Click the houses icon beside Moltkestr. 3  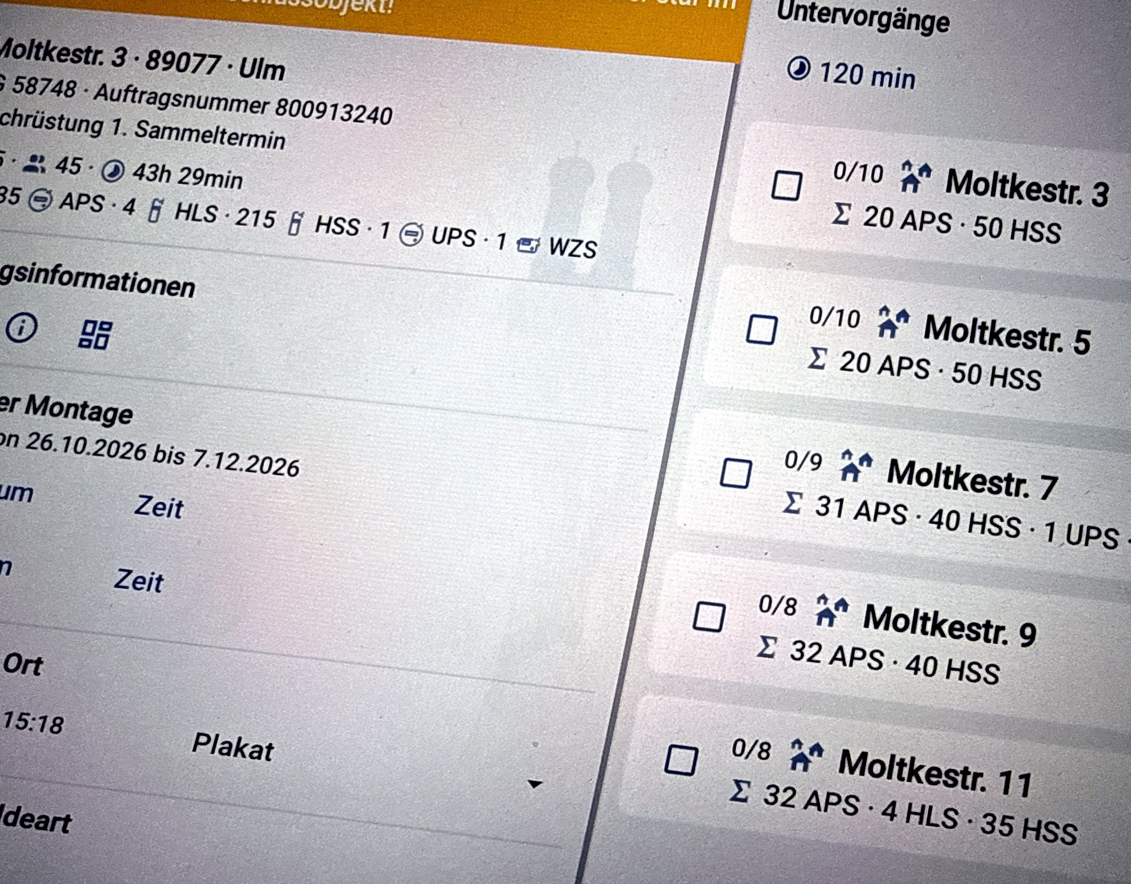915,176
